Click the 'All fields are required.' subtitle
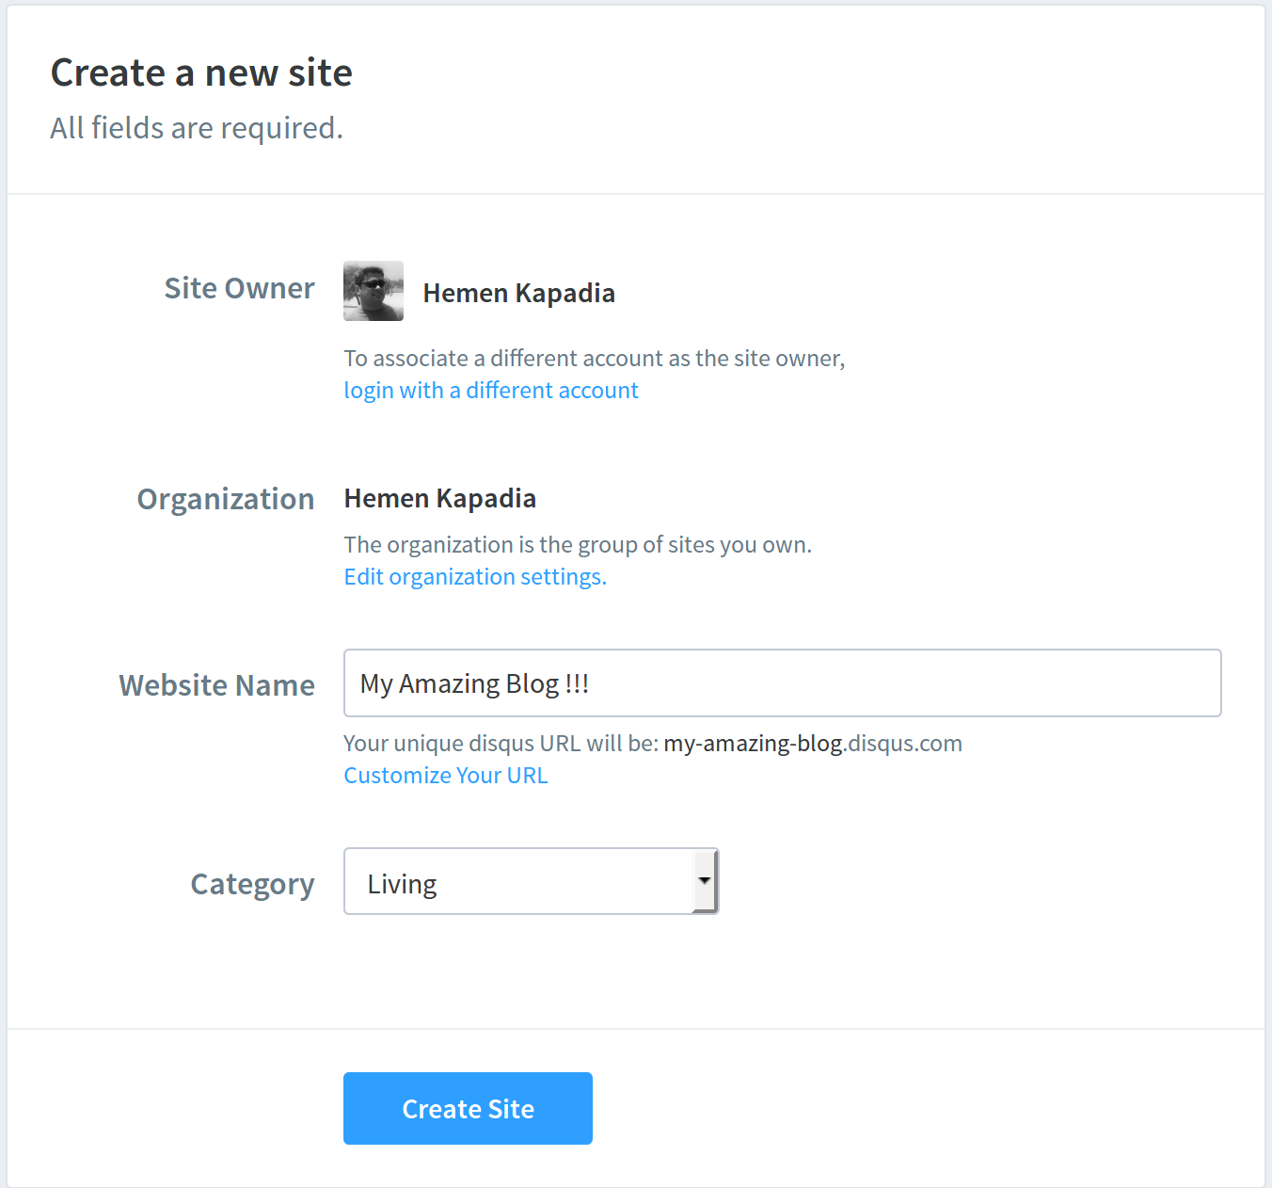Screen dimensions: 1272x1188 coord(197,128)
